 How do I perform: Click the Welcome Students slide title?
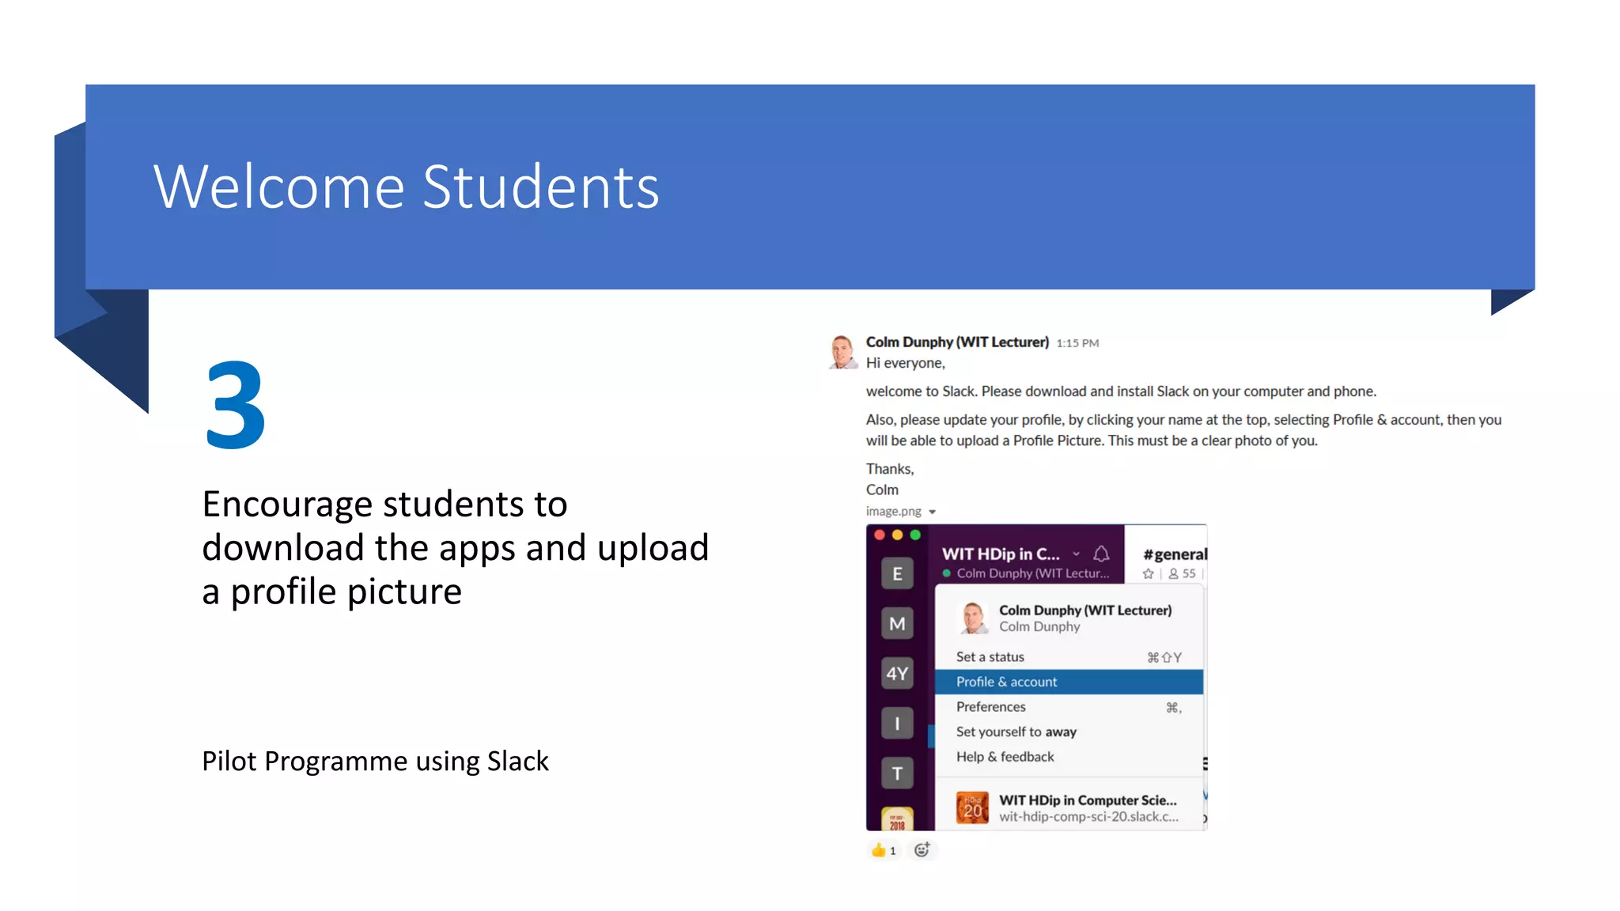[x=407, y=187]
